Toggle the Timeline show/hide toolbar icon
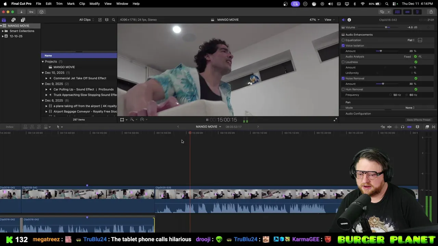438x246 pixels. (x=407, y=12)
